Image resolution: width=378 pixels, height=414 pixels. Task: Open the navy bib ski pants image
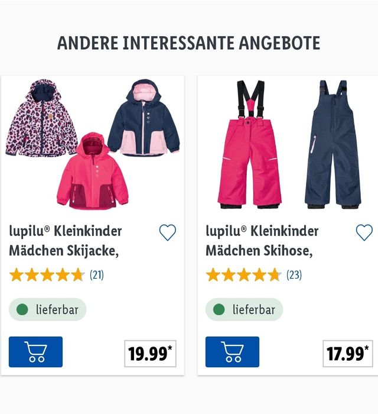pyautogui.click(x=333, y=144)
